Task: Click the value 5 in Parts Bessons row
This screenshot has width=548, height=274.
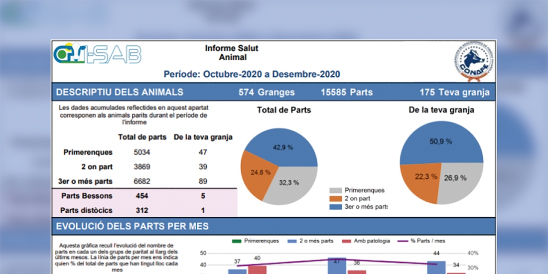Action: point(203,196)
